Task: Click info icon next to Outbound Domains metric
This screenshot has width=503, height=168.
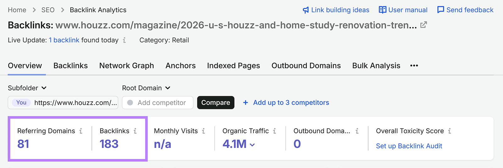Action: [x=357, y=131]
